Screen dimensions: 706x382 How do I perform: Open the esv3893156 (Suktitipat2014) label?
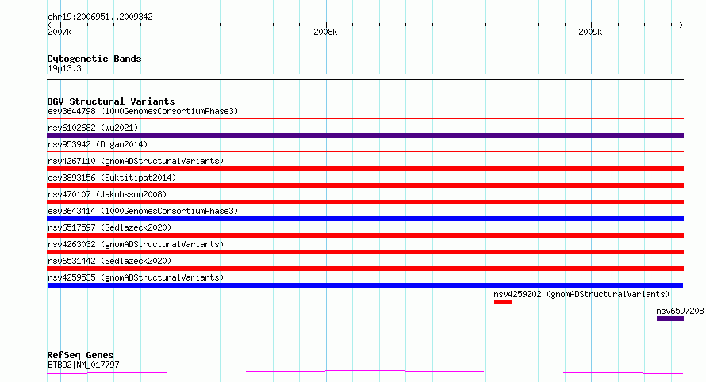(112, 178)
